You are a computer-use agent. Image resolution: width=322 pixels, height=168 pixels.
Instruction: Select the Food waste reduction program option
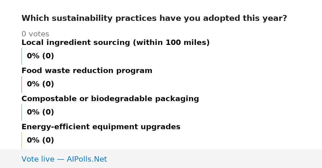(87, 71)
